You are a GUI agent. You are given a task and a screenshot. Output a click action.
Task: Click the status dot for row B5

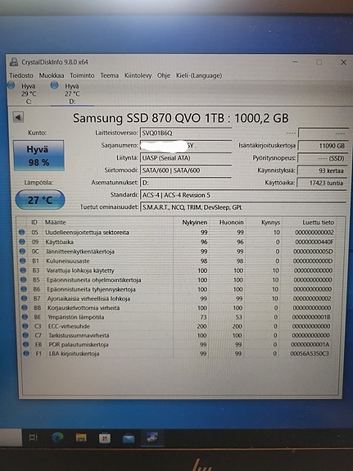pyautogui.click(x=24, y=279)
